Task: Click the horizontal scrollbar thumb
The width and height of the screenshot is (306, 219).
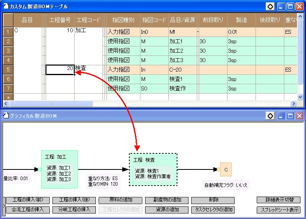Action: (x=51, y=103)
